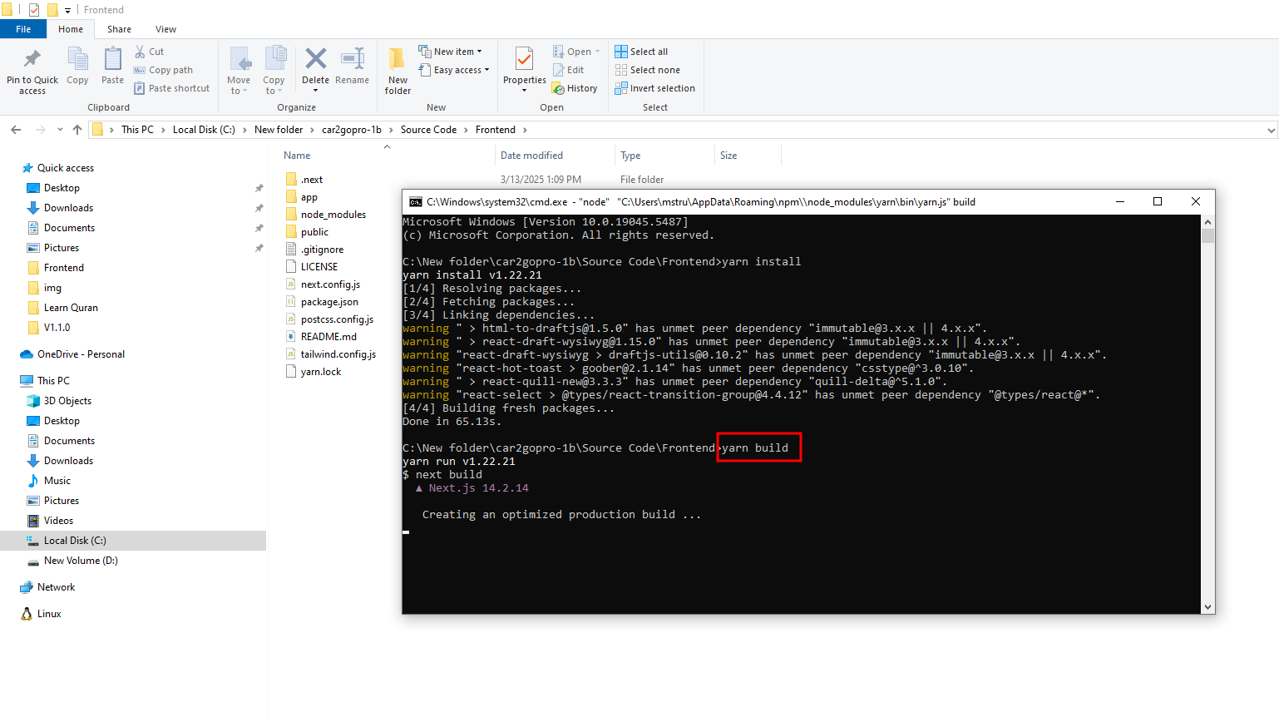The width and height of the screenshot is (1279, 717).
Task: Click Copy path in Clipboard group
Action: 163,70
